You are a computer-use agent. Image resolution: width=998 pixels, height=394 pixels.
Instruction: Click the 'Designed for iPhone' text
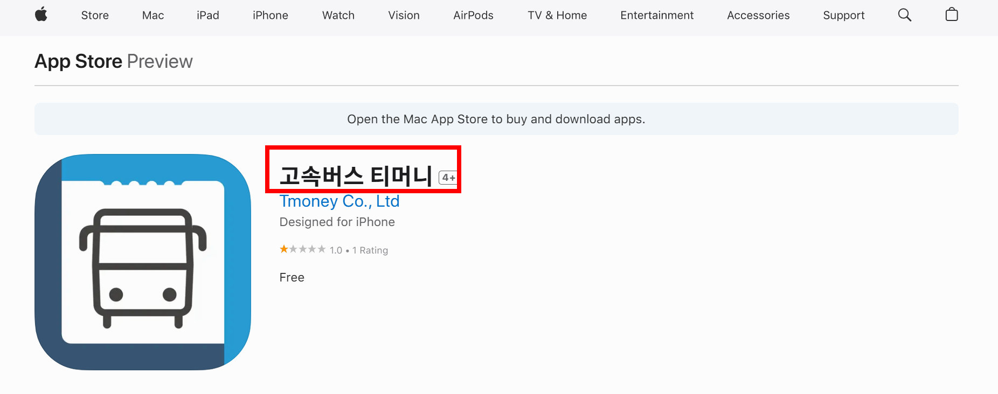pos(337,222)
